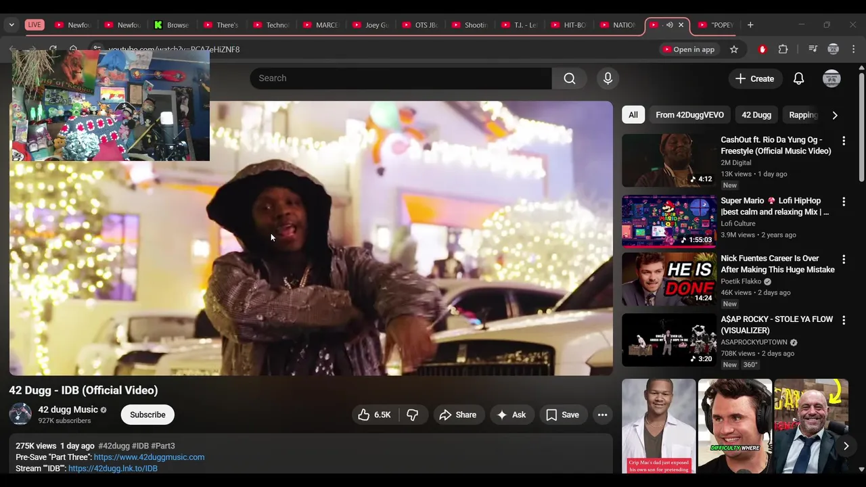
Task: Share the video
Action: 458,415
